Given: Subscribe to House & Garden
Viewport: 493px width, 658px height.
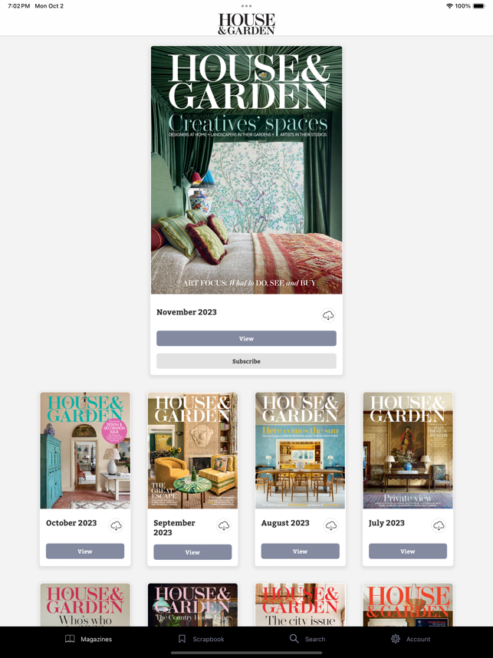Looking at the screenshot, I should [246, 361].
